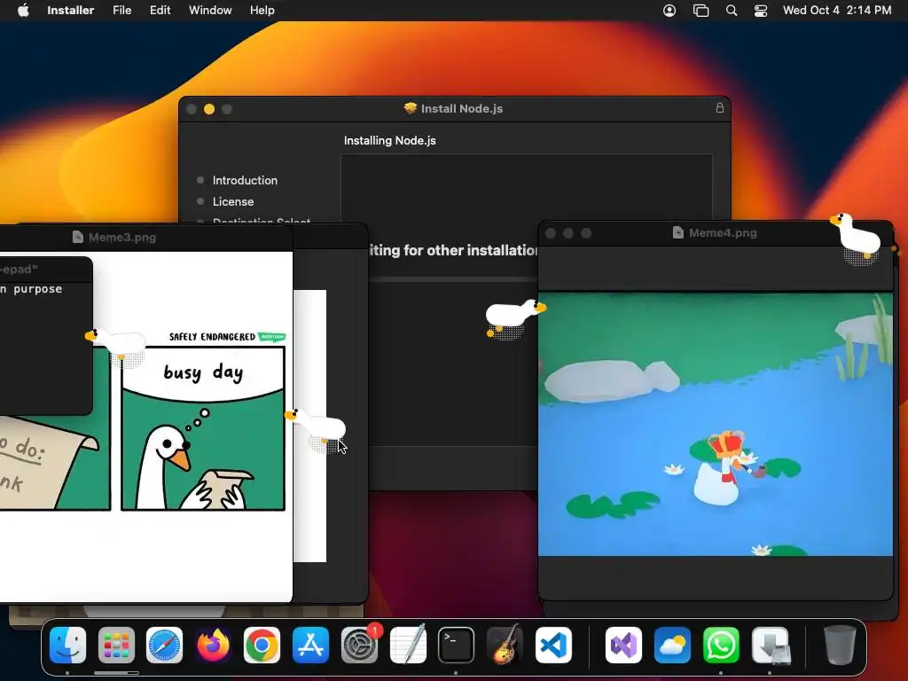Screen dimensions: 908x681
Task: Click the goose left of Meme4.png window
Action: (515, 318)
